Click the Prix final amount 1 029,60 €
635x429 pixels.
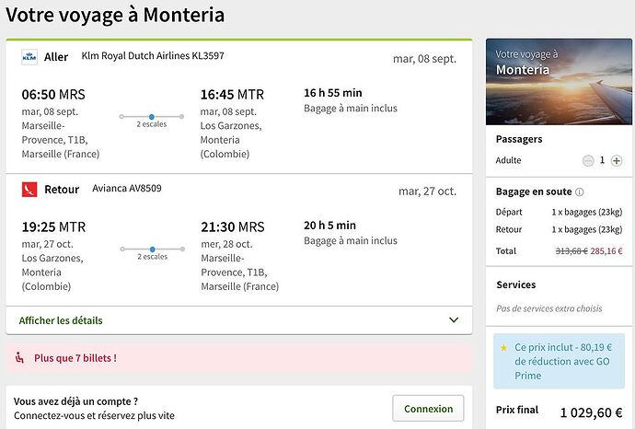591,412
